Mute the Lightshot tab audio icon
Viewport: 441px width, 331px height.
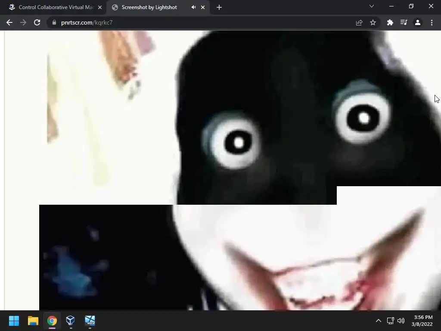193,7
